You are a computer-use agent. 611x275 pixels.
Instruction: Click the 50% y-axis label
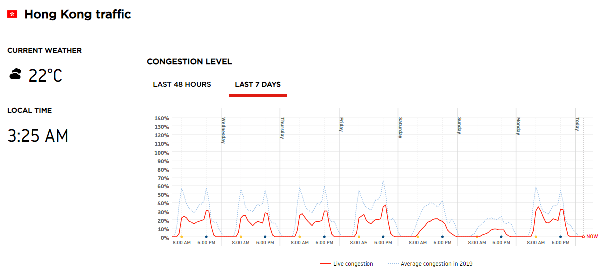point(163,194)
